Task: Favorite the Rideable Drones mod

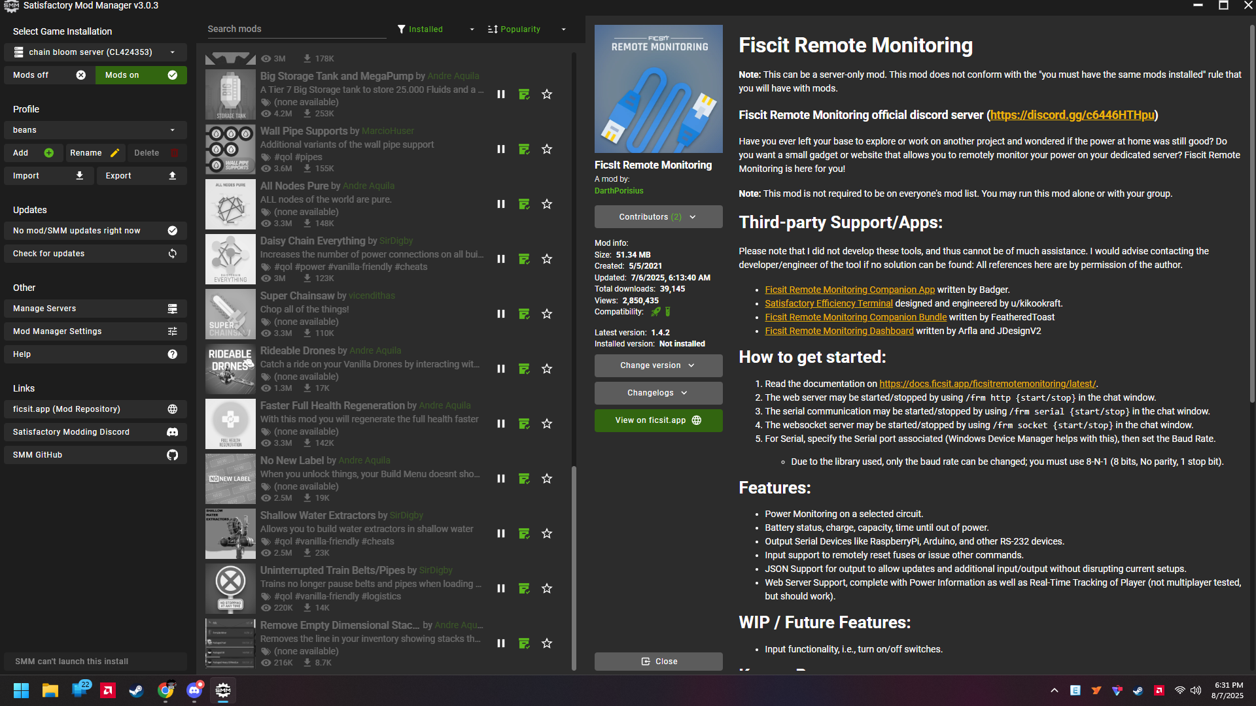Action: click(x=547, y=369)
